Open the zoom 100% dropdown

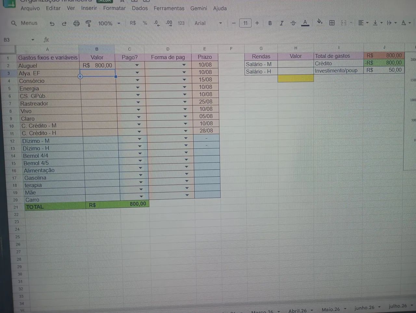(x=109, y=23)
